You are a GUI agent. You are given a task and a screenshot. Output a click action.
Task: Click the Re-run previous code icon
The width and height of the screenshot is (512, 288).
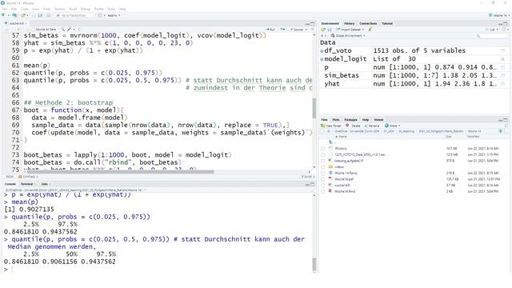(x=282, y=30)
